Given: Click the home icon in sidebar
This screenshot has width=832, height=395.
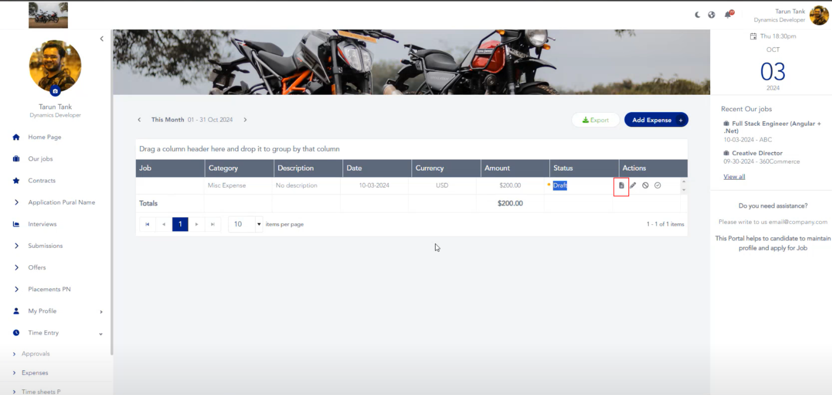Looking at the screenshot, I should point(16,137).
